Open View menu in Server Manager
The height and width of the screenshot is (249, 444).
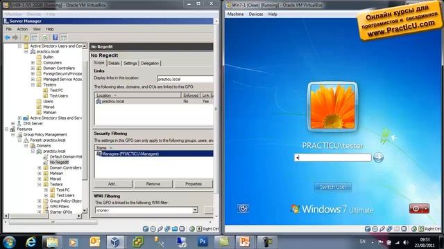click(x=37, y=29)
